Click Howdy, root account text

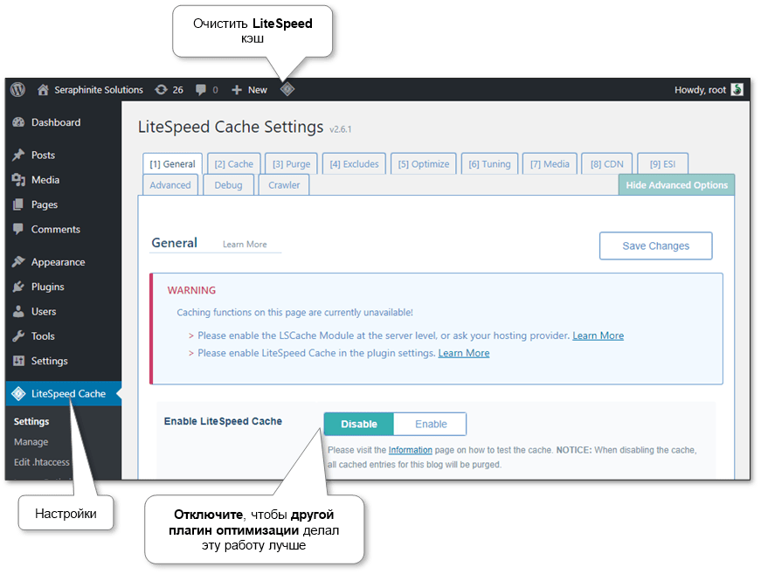pyautogui.click(x=700, y=90)
